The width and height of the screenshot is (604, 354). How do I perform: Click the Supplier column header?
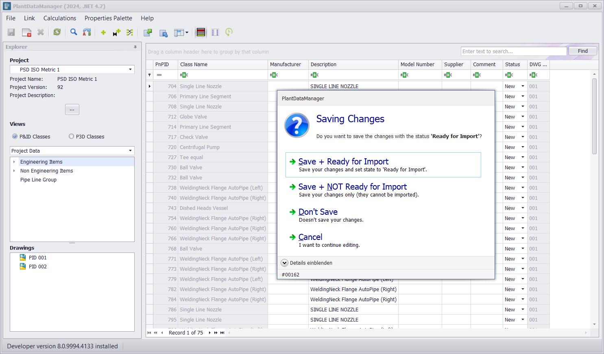456,65
